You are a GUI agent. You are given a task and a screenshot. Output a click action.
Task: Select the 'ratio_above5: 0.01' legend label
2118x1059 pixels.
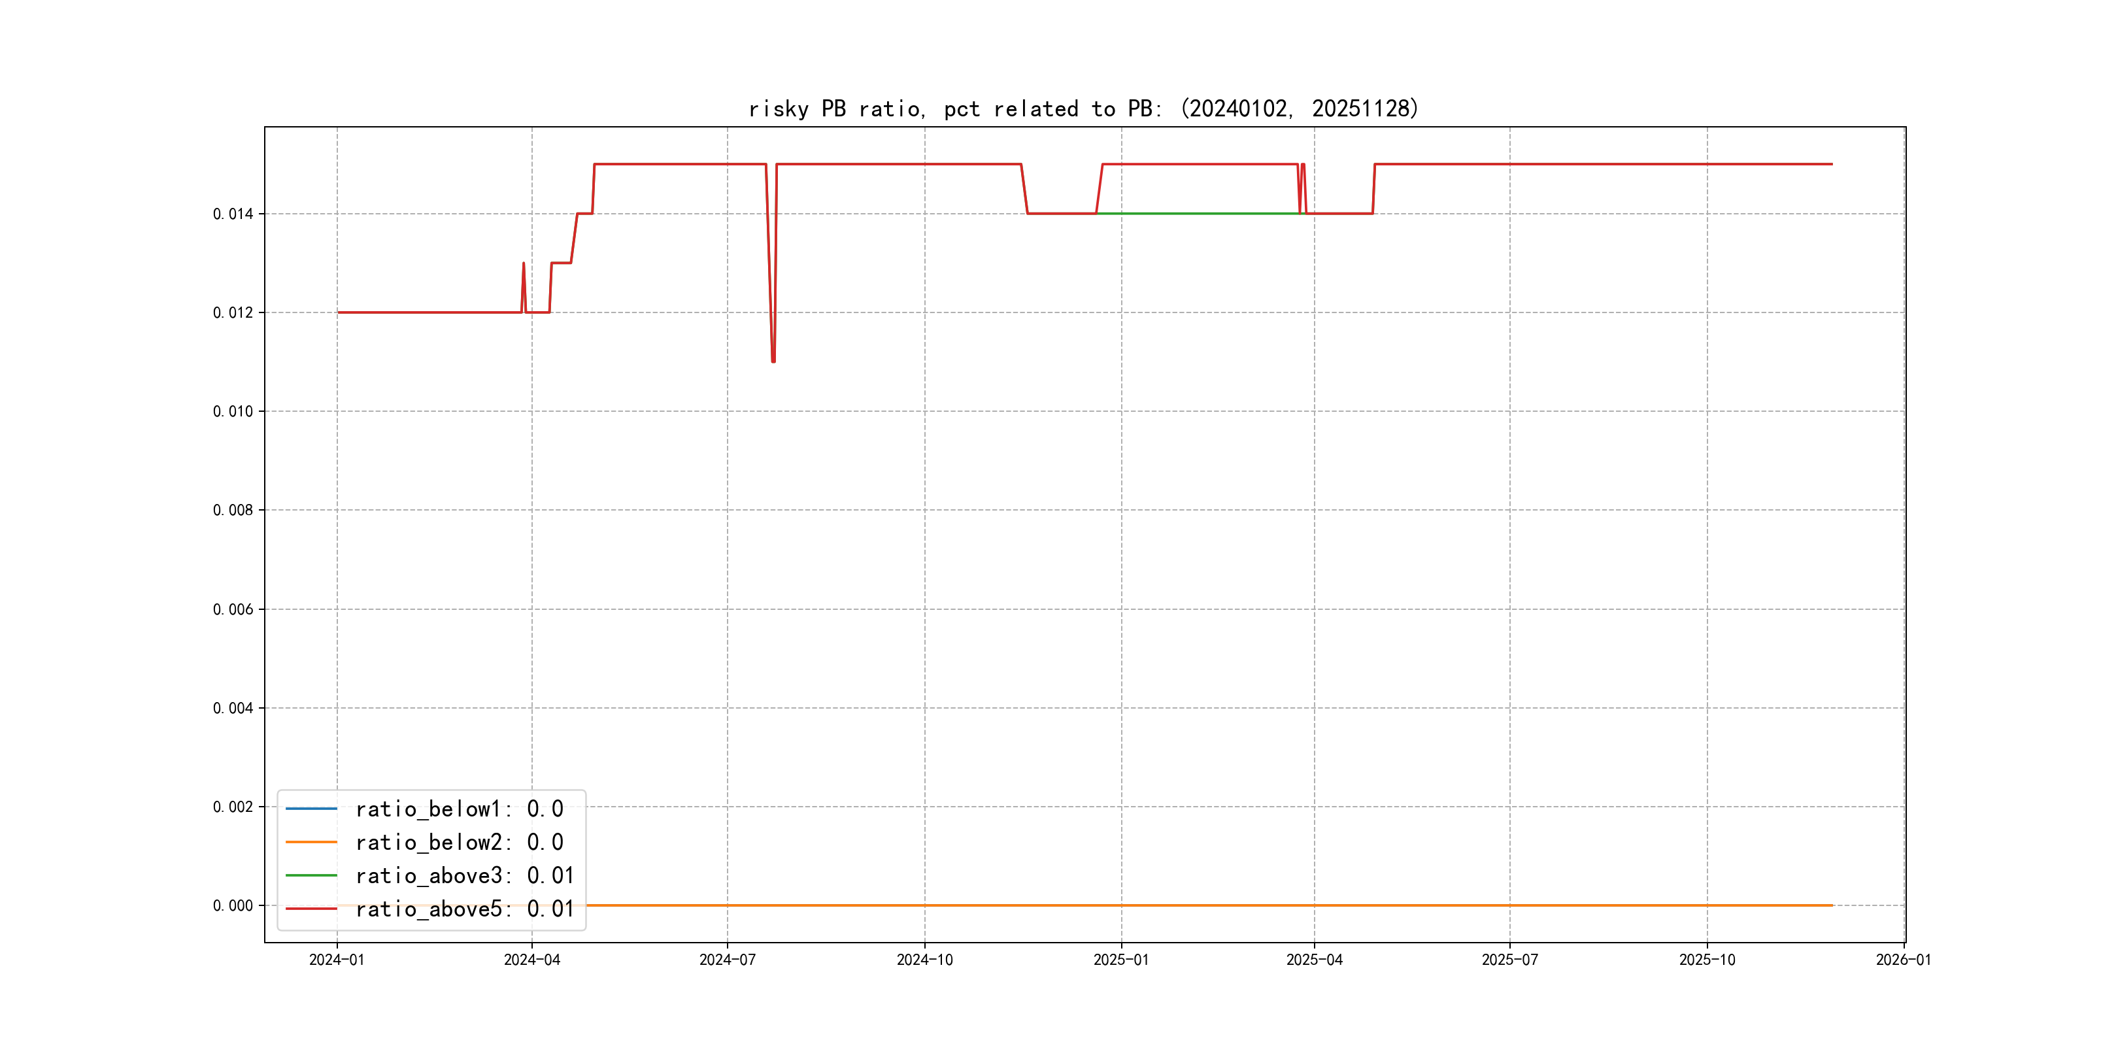pos(463,909)
